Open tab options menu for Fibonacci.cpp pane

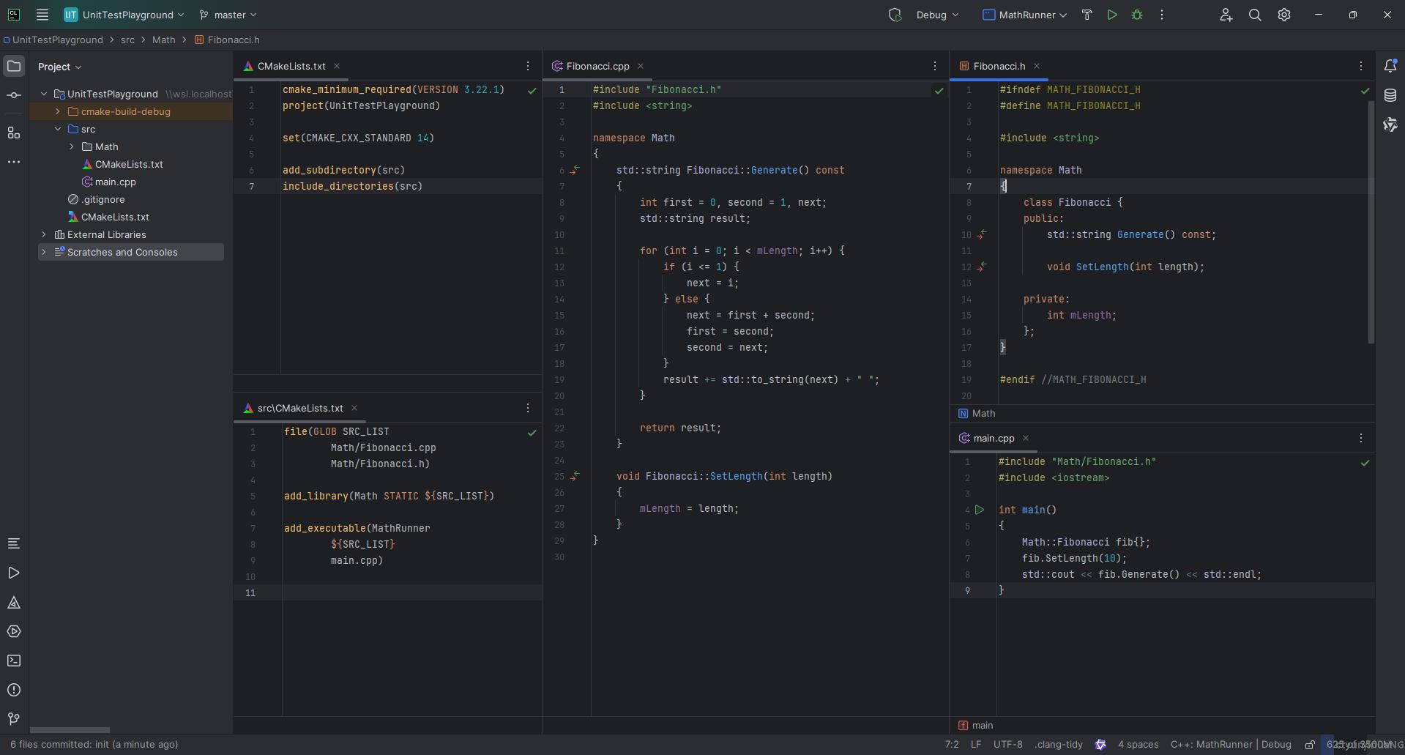934,66
